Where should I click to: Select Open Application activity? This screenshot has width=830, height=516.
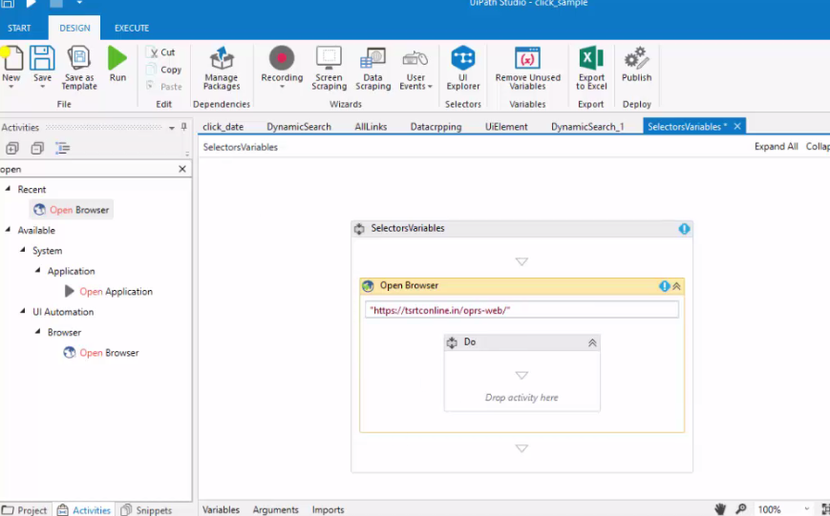pos(109,291)
